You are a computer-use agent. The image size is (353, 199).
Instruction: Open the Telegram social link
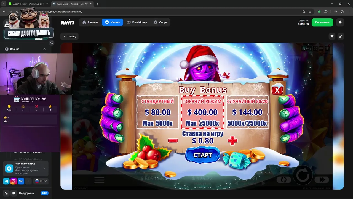point(6,181)
